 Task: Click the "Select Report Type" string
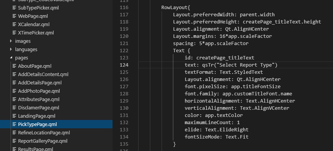tap(246, 65)
